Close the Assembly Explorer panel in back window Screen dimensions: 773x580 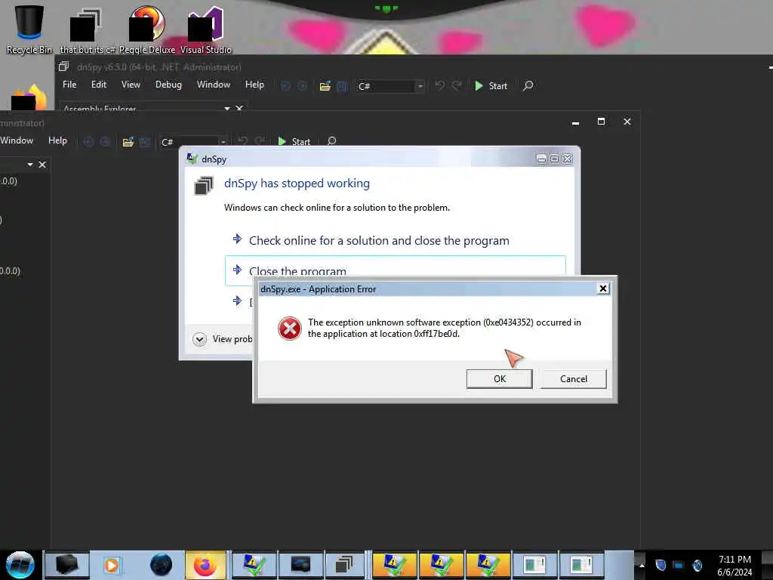[239, 108]
